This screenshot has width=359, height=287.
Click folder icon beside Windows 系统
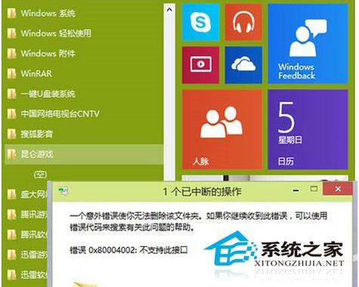tap(11, 13)
